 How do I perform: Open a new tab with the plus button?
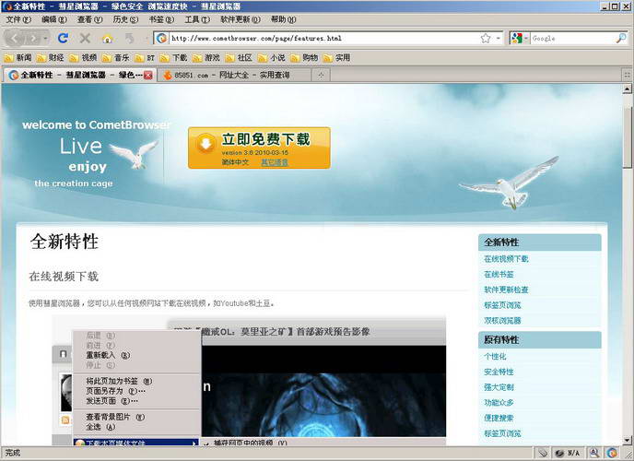pyautogui.click(x=321, y=76)
